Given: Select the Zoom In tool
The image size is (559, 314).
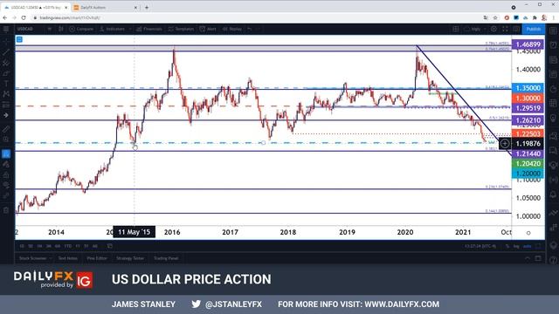Looking at the screenshot, I should (6, 140).
